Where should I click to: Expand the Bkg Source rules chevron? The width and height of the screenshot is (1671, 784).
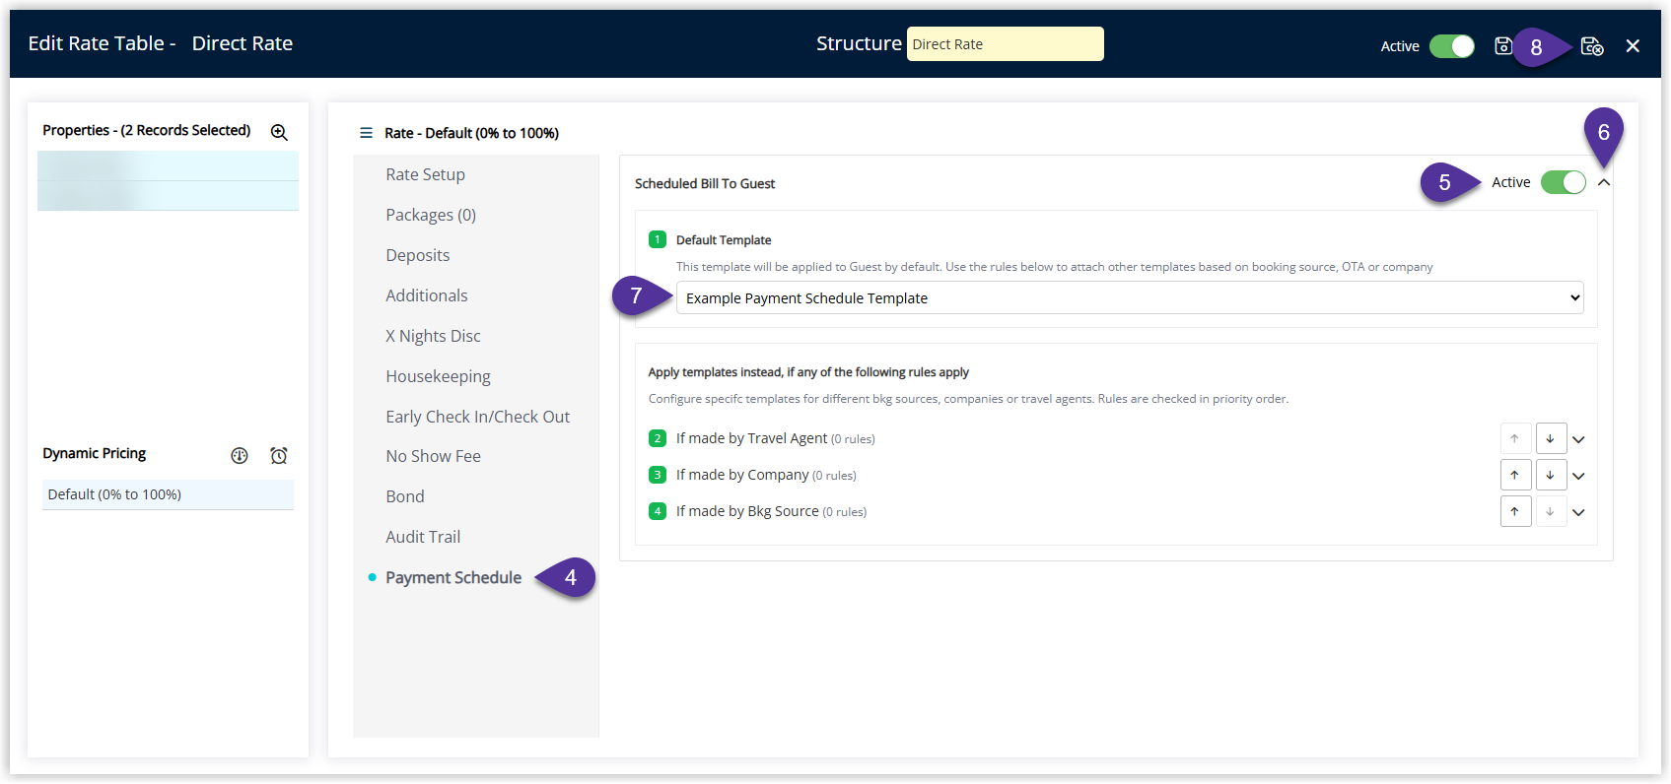click(x=1578, y=512)
